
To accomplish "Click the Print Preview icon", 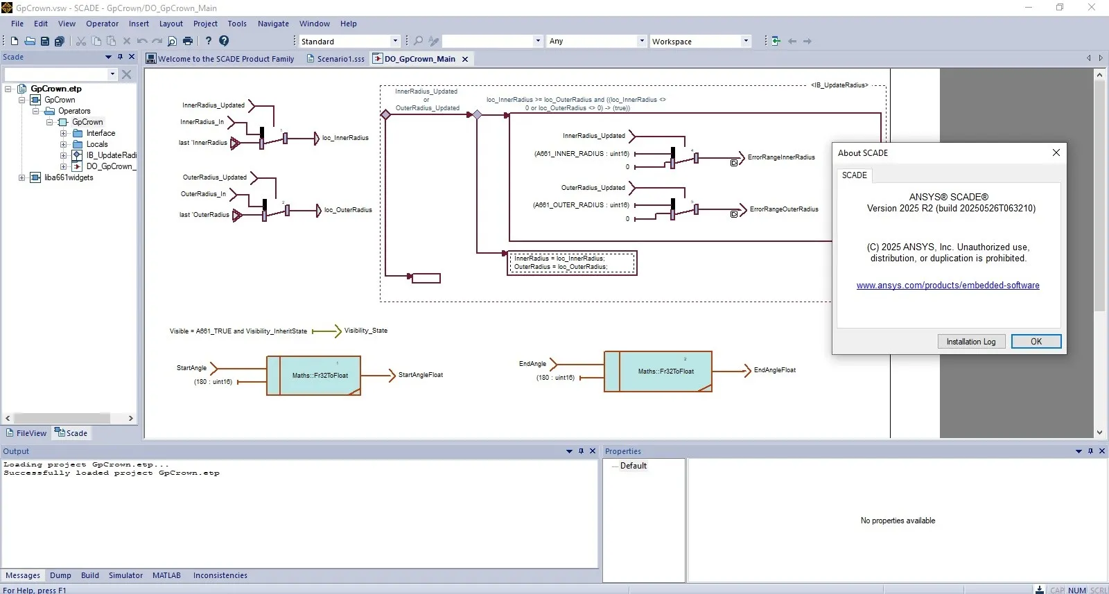I will 173,42.
